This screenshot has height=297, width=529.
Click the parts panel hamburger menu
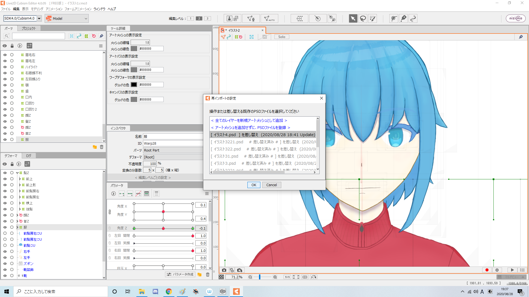[x=101, y=46]
